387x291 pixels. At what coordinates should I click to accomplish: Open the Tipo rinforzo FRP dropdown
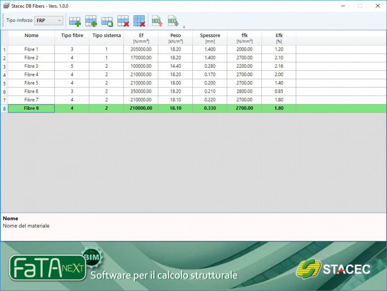tap(49, 20)
